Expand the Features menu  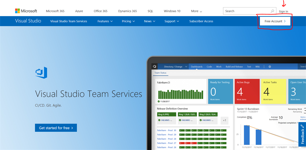105,21
